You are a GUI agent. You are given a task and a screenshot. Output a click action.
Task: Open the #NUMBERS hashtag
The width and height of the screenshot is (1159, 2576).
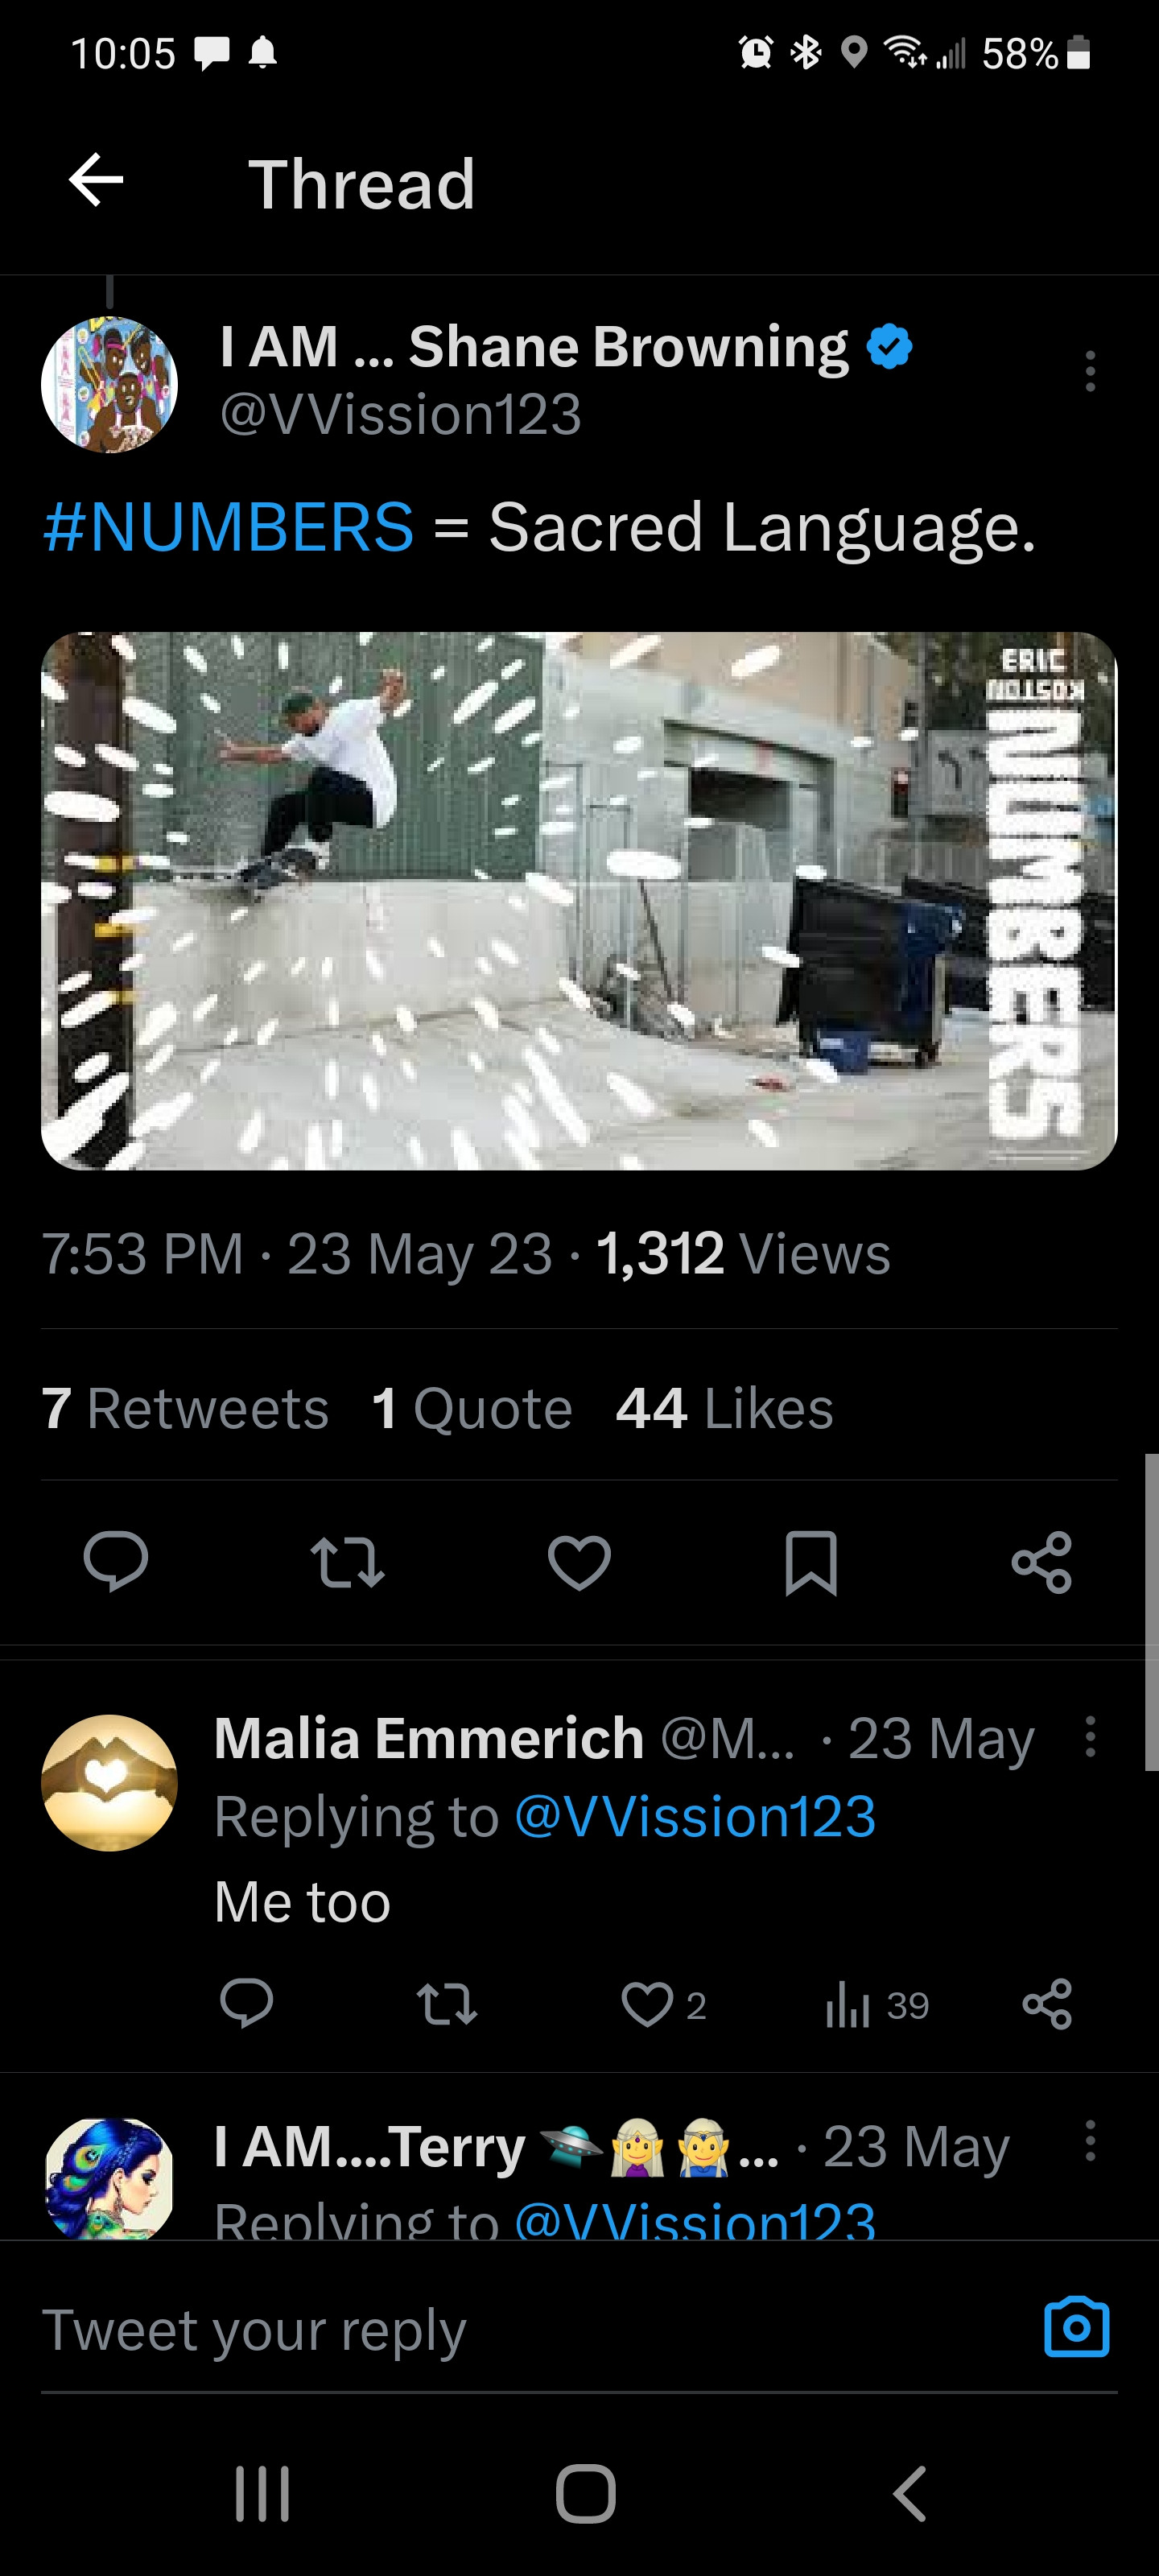228,527
